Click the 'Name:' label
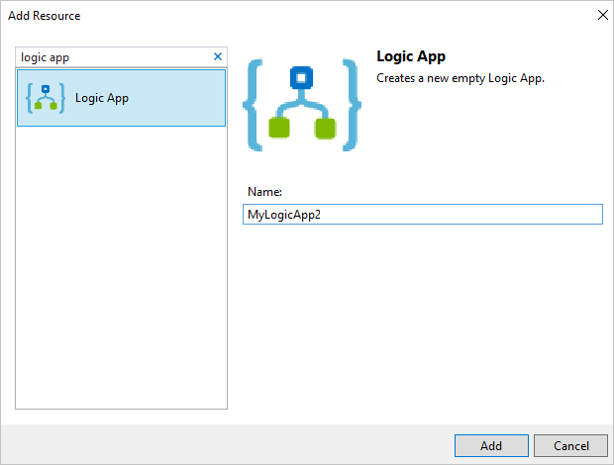Viewport: 614px width, 465px height. tap(264, 192)
